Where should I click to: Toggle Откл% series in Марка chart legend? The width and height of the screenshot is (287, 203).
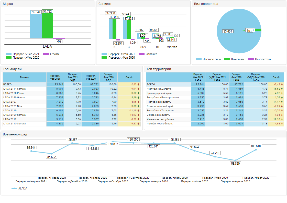click(46, 54)
